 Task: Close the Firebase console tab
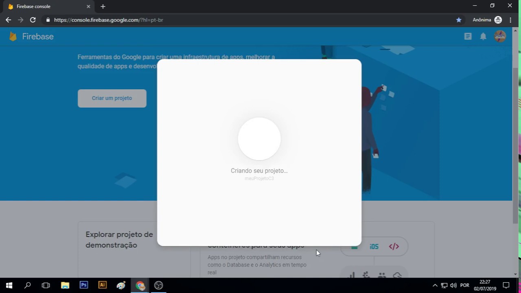click(88, 7)
